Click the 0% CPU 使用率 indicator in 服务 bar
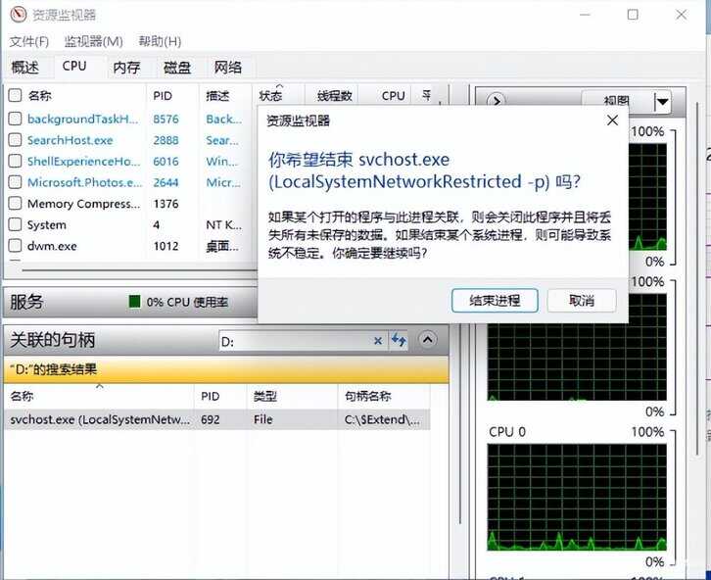Viewport: 711px width, 580px height. pos(178,302)
